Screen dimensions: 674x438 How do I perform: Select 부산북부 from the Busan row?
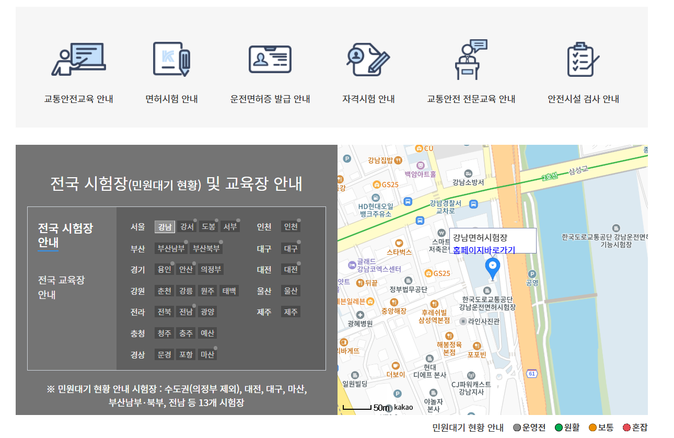pyautogui.click(x=205, y=248)
